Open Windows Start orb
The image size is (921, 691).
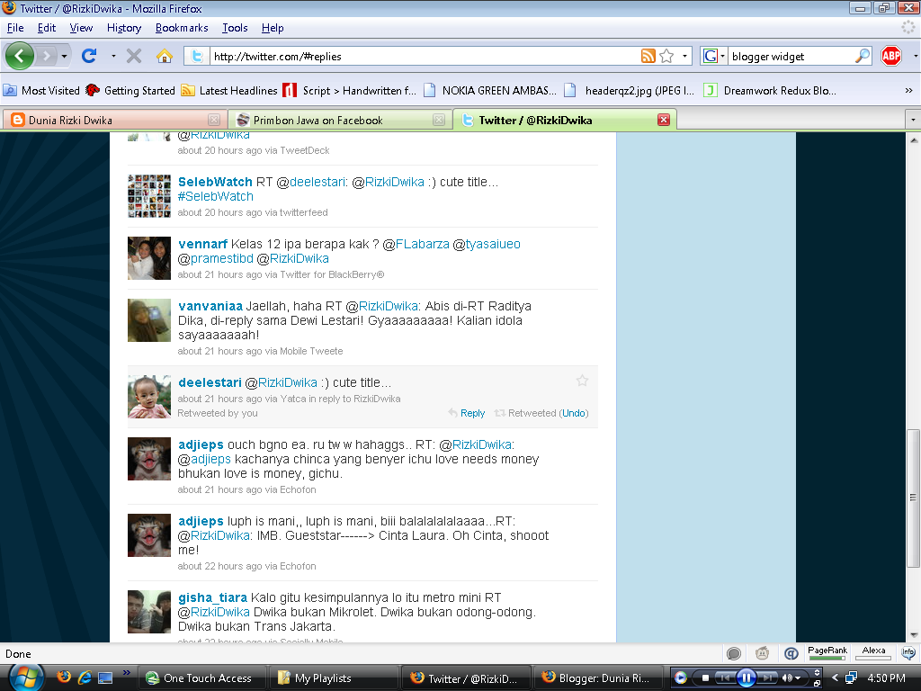coord(26,678)
